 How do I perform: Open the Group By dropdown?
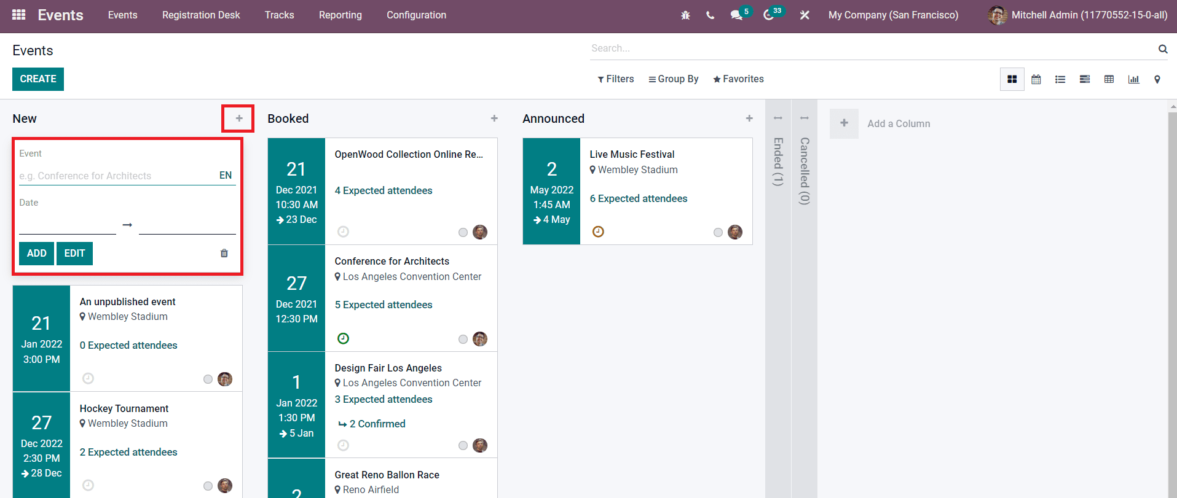[673, 79]
